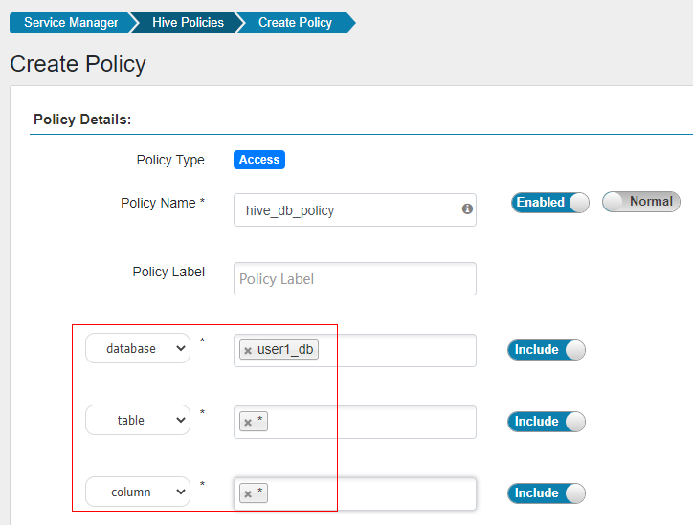Click inside the database values field

tap(392, 350)
